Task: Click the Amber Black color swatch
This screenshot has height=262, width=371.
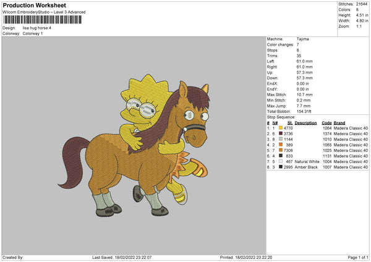Action: click(281, 167)
